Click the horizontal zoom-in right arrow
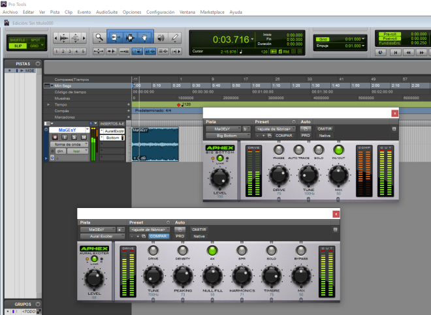431x315 pixels. (x=84, y=38)
